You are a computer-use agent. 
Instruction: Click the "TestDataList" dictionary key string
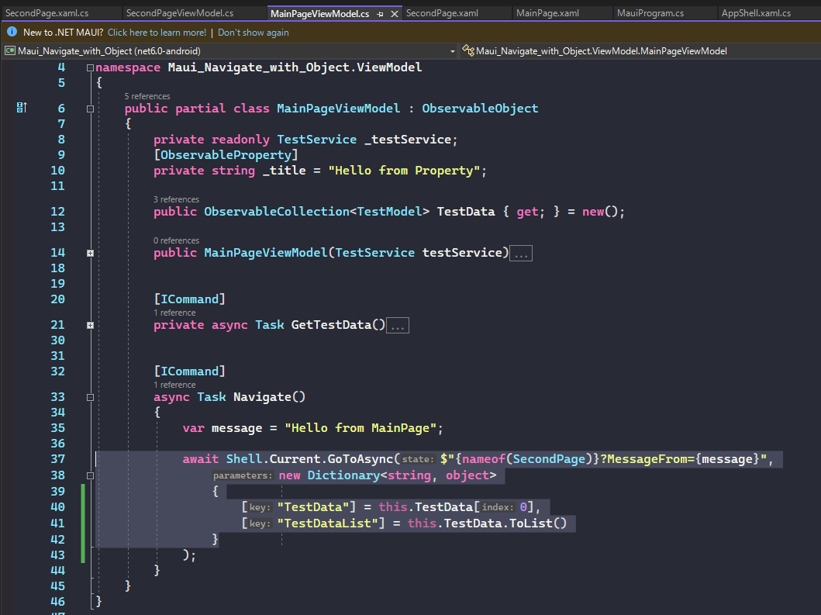tap(328, 523)
